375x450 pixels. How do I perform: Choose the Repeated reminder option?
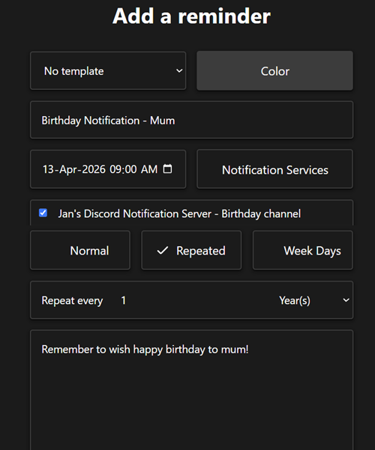point(191,250)
